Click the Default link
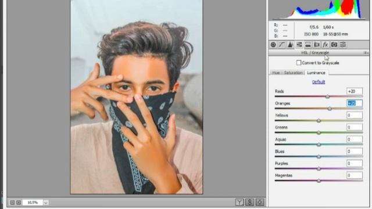This screenshot has height=209, width=372. pos(319,82)
